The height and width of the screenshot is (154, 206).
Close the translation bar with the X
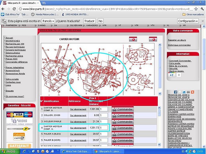coord(202,21)
